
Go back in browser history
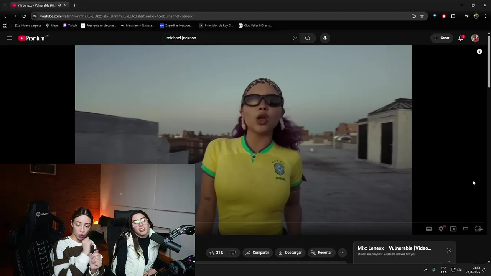[5, 16]
